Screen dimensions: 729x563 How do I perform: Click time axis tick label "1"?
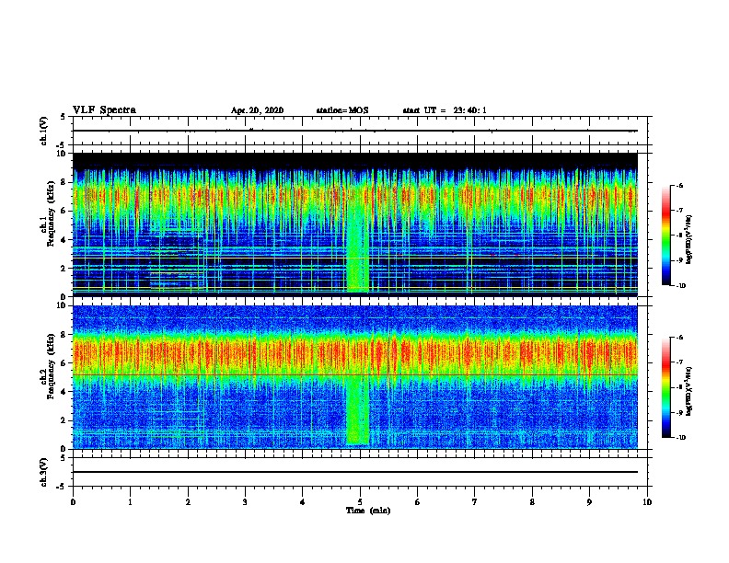click(x=130, y=501)
